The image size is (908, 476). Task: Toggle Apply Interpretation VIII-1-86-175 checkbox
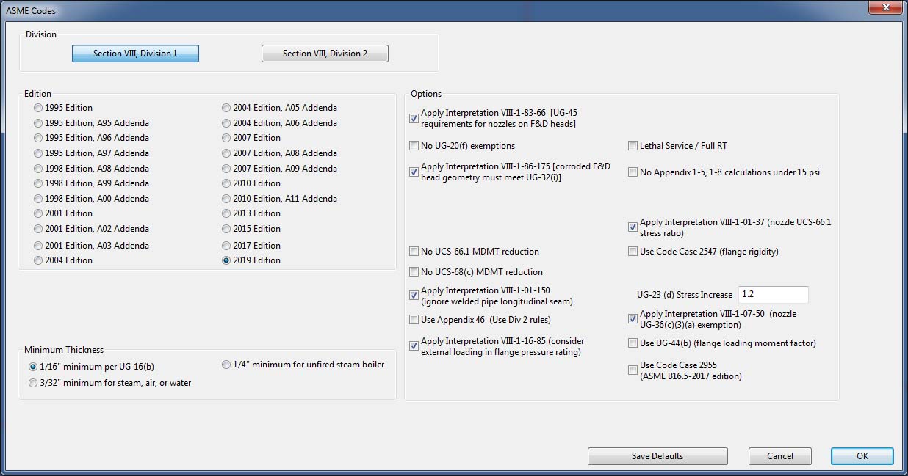coord(414,172)
